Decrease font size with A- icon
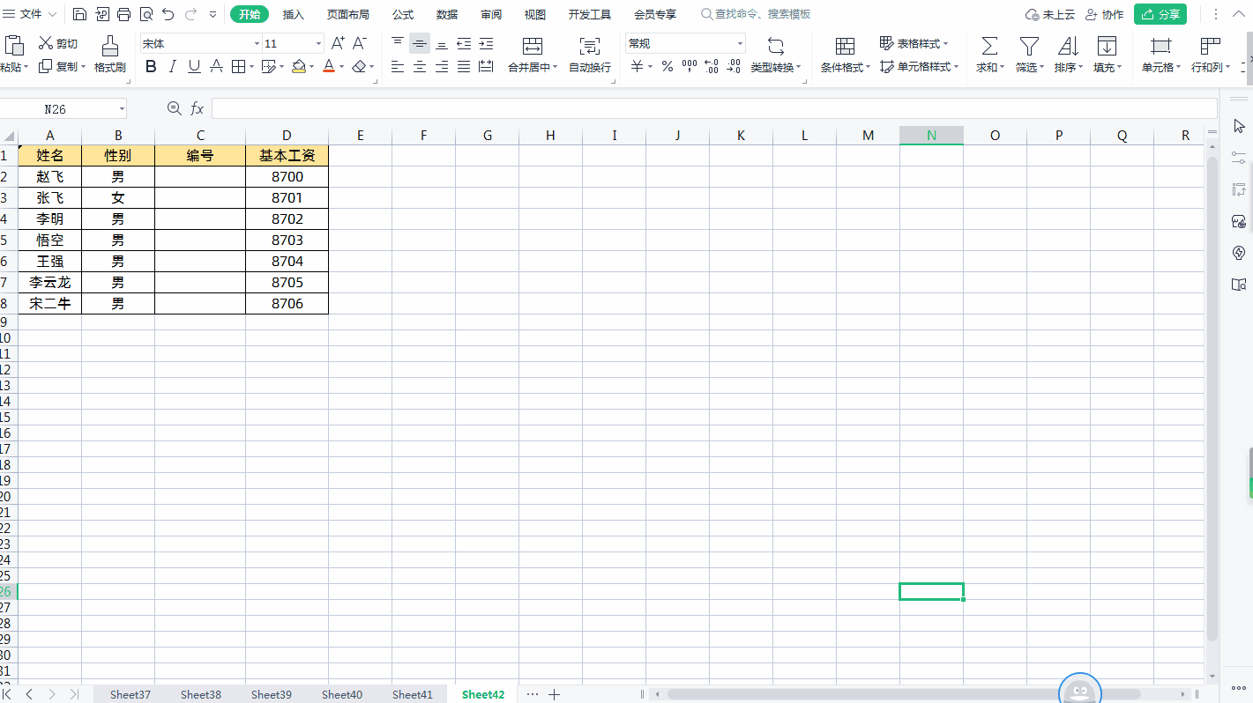 click(x=359, y=43)
